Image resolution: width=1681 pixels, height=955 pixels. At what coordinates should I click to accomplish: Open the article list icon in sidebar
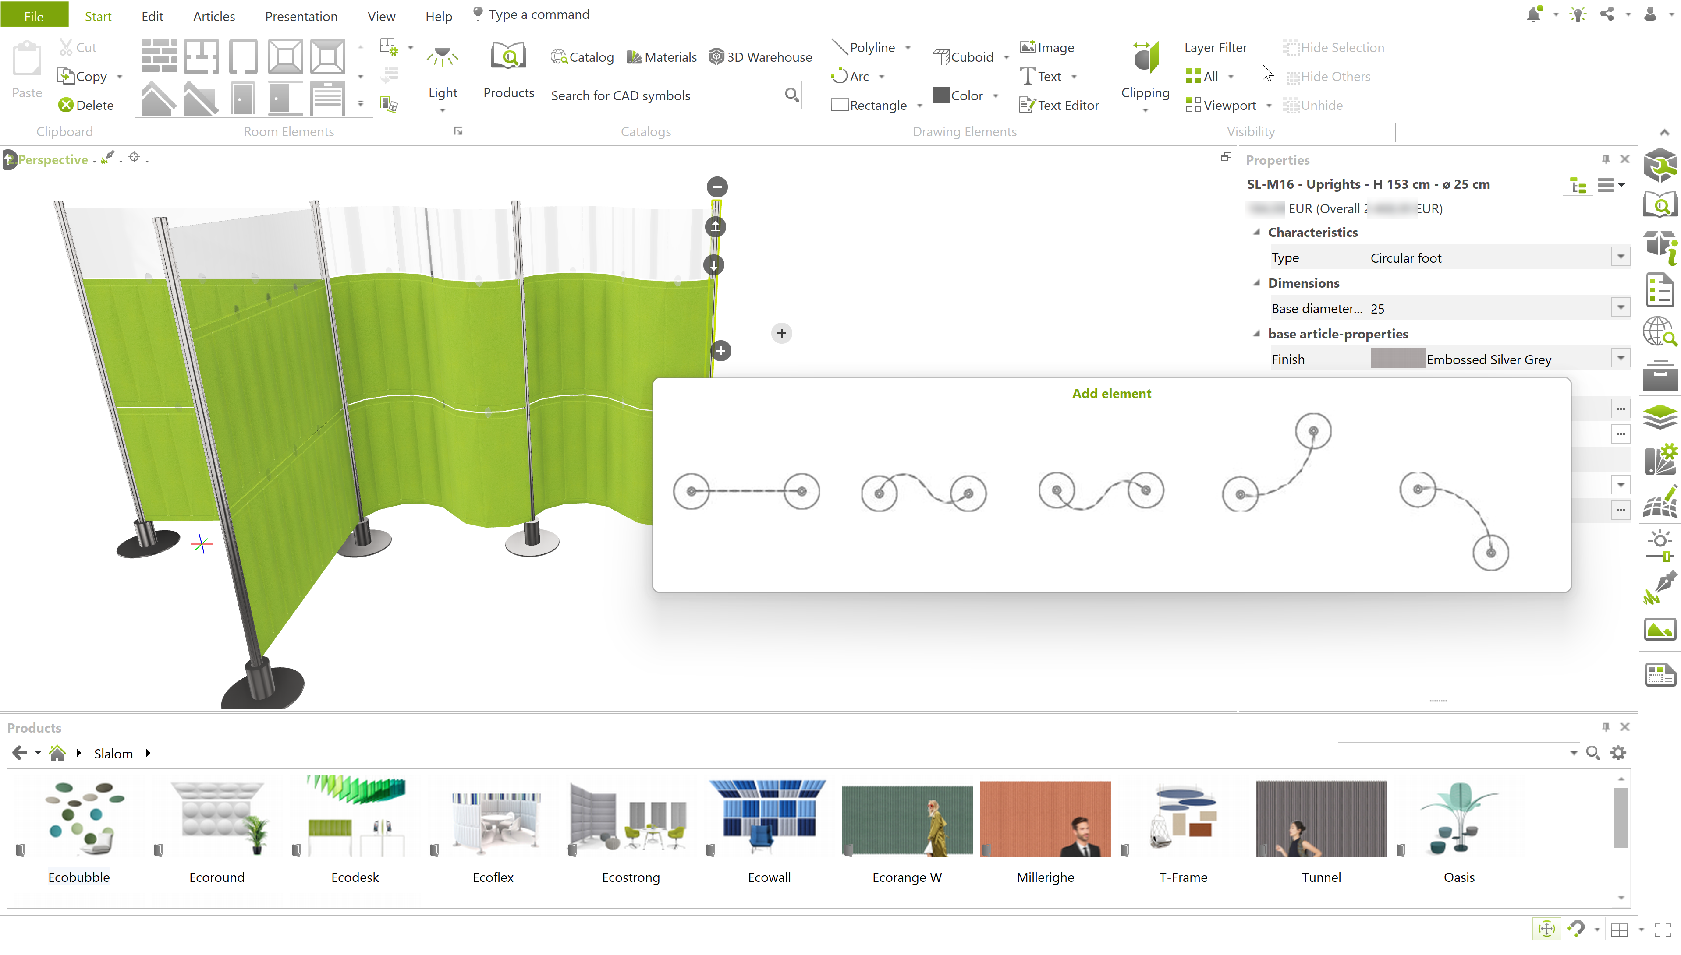(x=1660, y=291)
